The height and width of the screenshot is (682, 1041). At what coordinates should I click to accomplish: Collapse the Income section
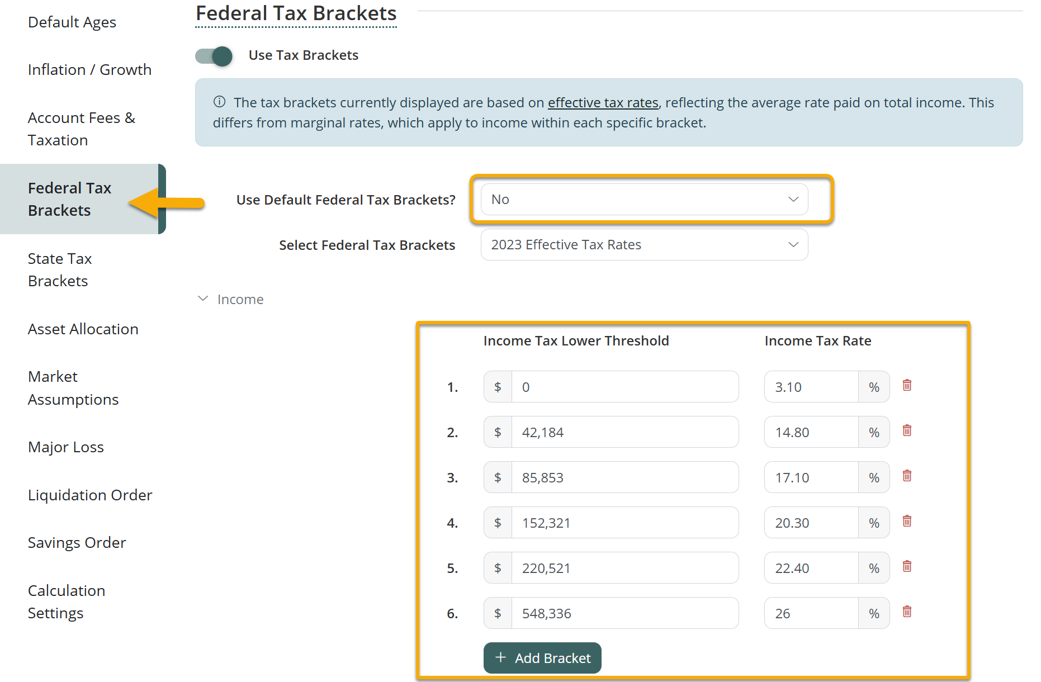click(x=204, y=299)
